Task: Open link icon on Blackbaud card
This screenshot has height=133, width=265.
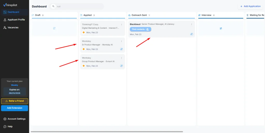Action: [x=192, y=34]
